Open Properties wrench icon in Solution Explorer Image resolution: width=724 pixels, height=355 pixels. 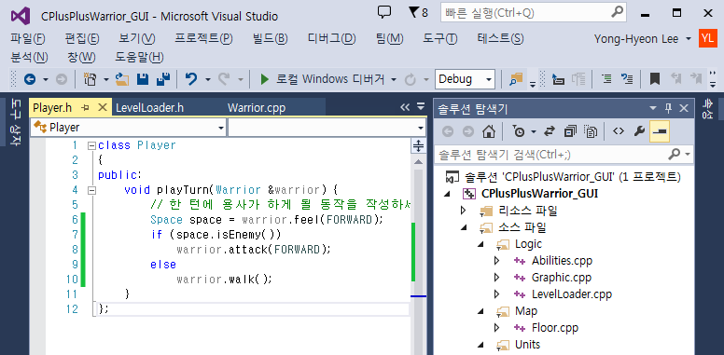tap(639, 131)
